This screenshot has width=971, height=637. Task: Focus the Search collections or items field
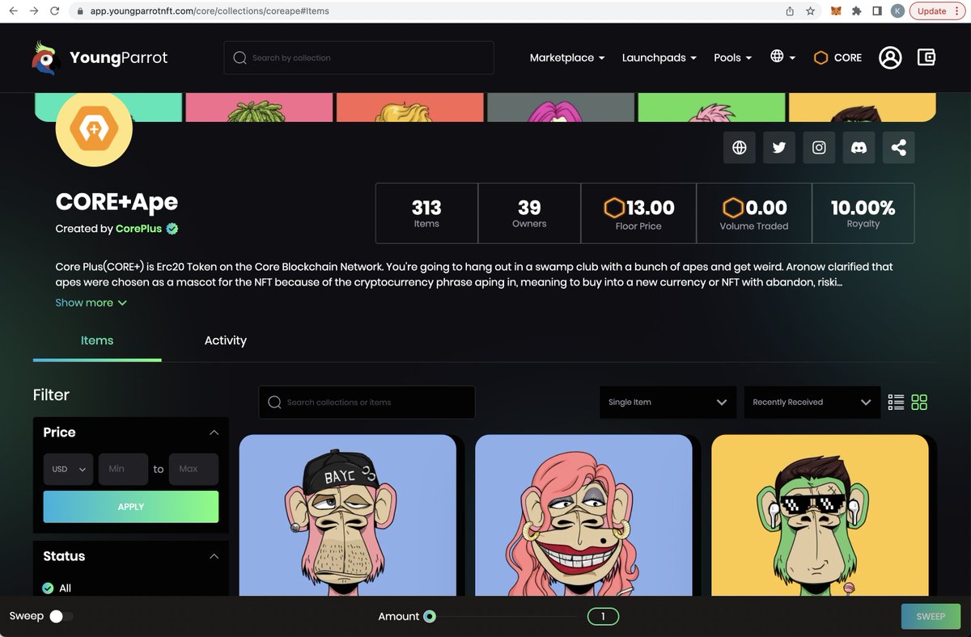pos(367,402)
